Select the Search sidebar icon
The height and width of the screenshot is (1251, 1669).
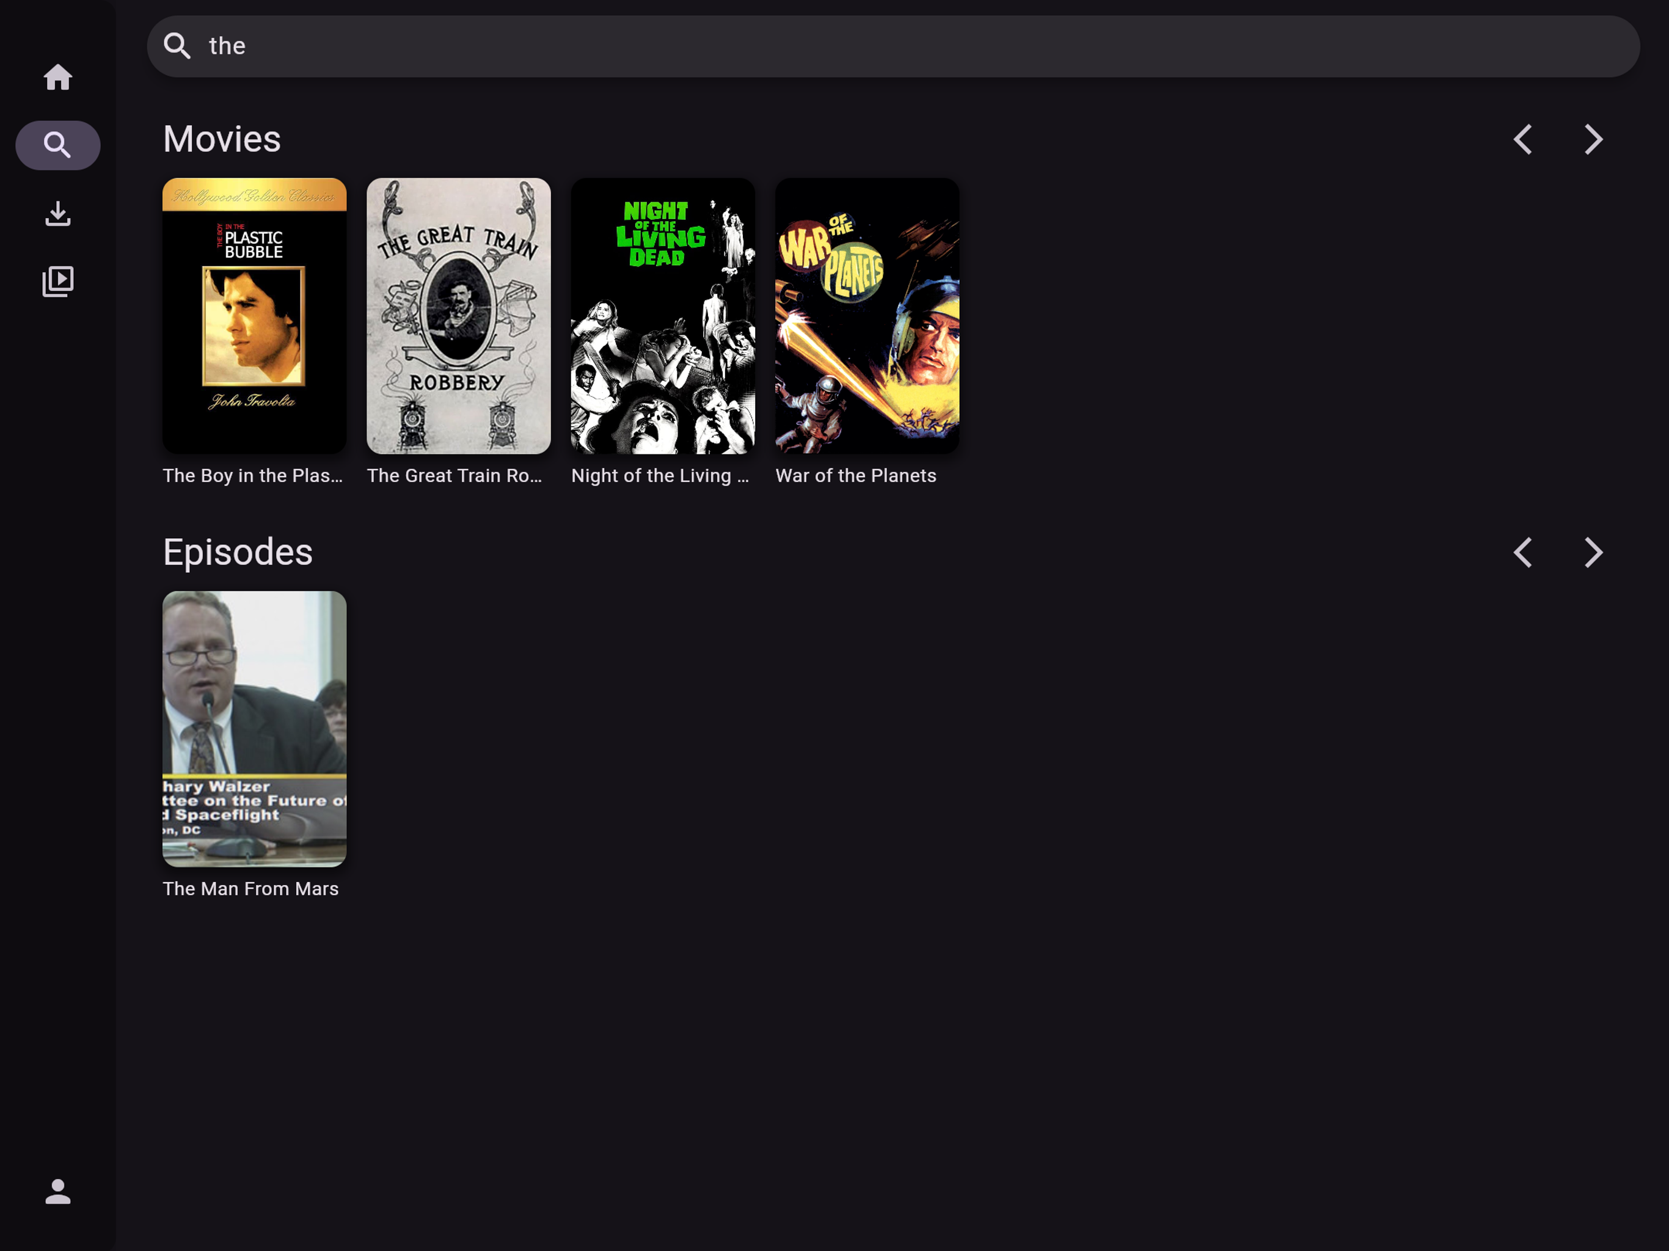(57, 145)
